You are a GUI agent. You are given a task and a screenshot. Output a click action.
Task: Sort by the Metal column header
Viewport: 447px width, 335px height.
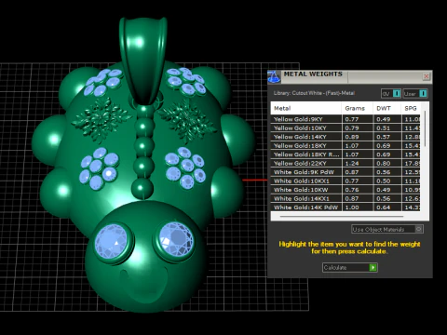pyautogui.click(x=306, y=108)
